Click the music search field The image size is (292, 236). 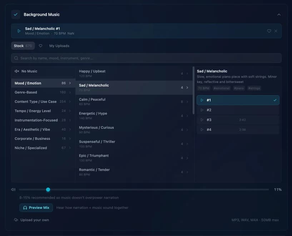pyautogui.click(x=146, y=58)
